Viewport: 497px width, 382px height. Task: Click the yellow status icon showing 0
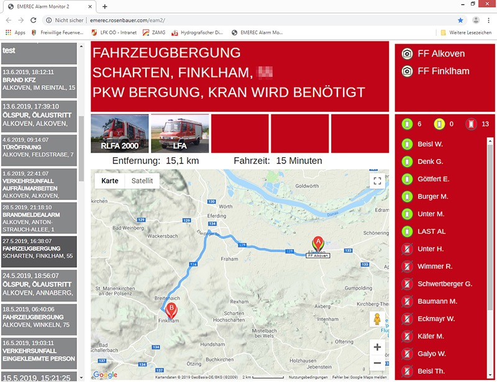[439, 124]
